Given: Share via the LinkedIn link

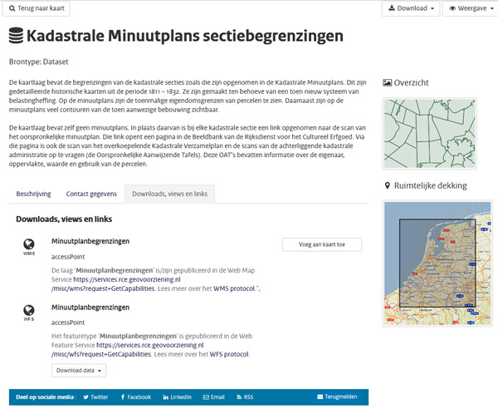Looking at the screenshot, I should click(x=178, y=397).
